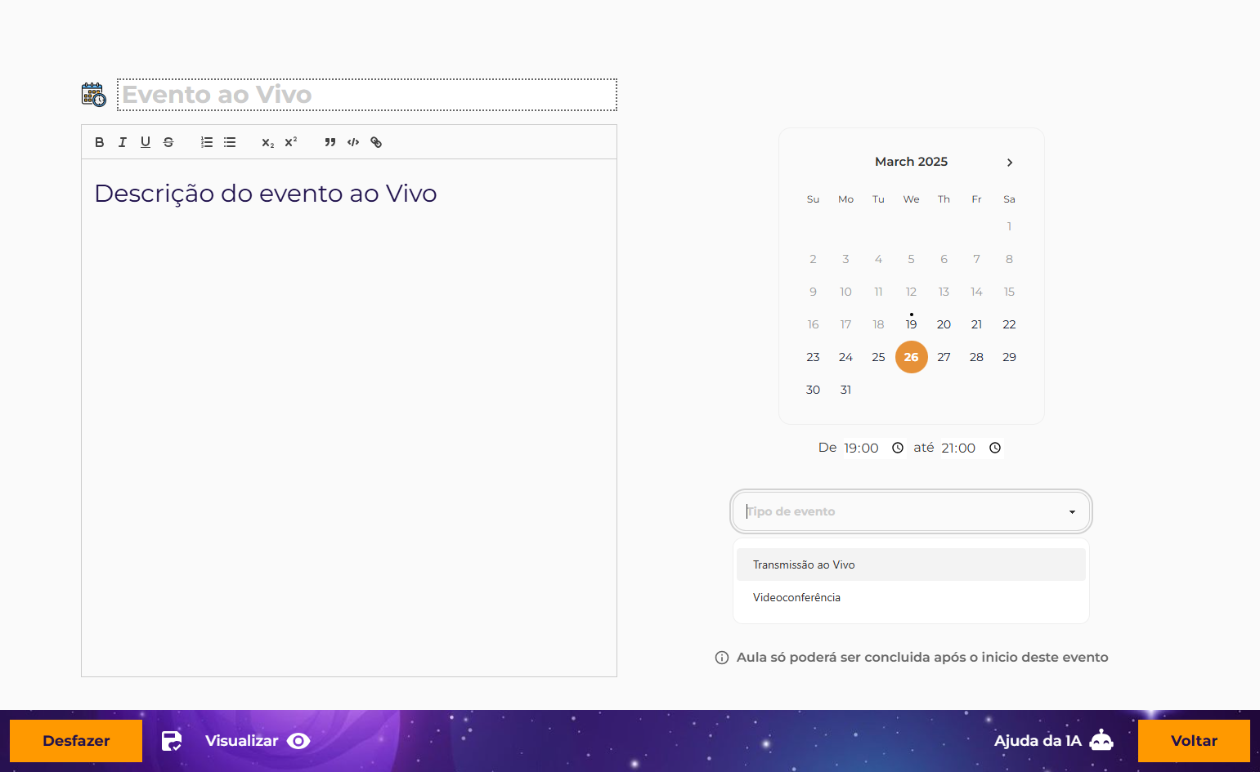The image size is (1260, 772).
Task: Toggle bold formatting in the editor
Action: pos(100,142)
